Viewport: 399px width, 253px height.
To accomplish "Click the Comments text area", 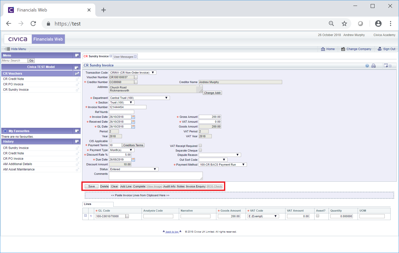I will [156, 176].
